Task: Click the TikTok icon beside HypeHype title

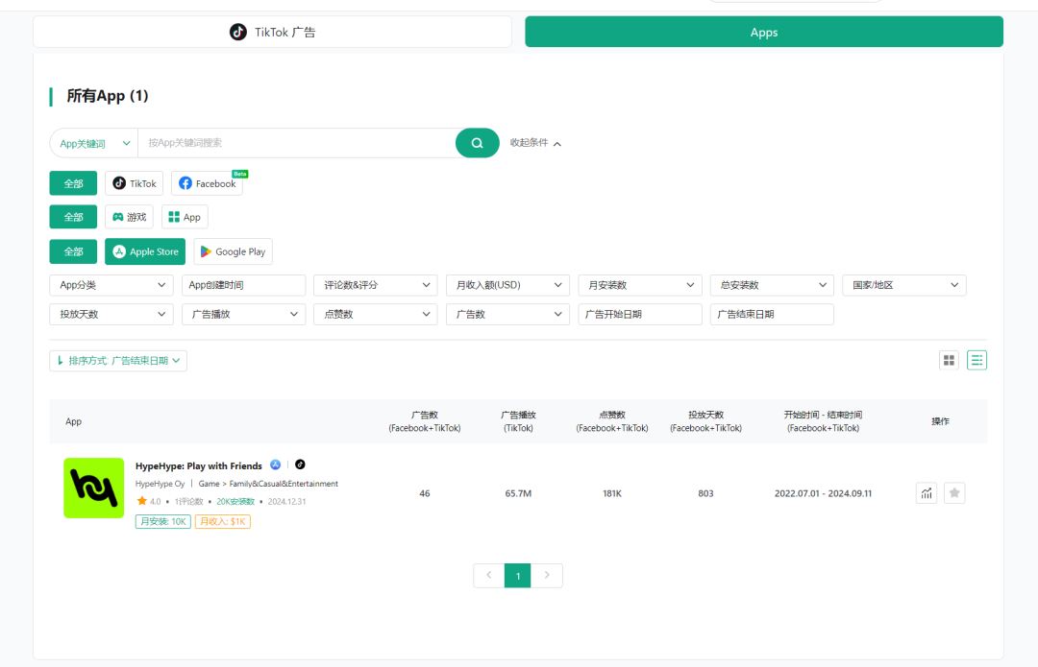Action: click(300, 465)
